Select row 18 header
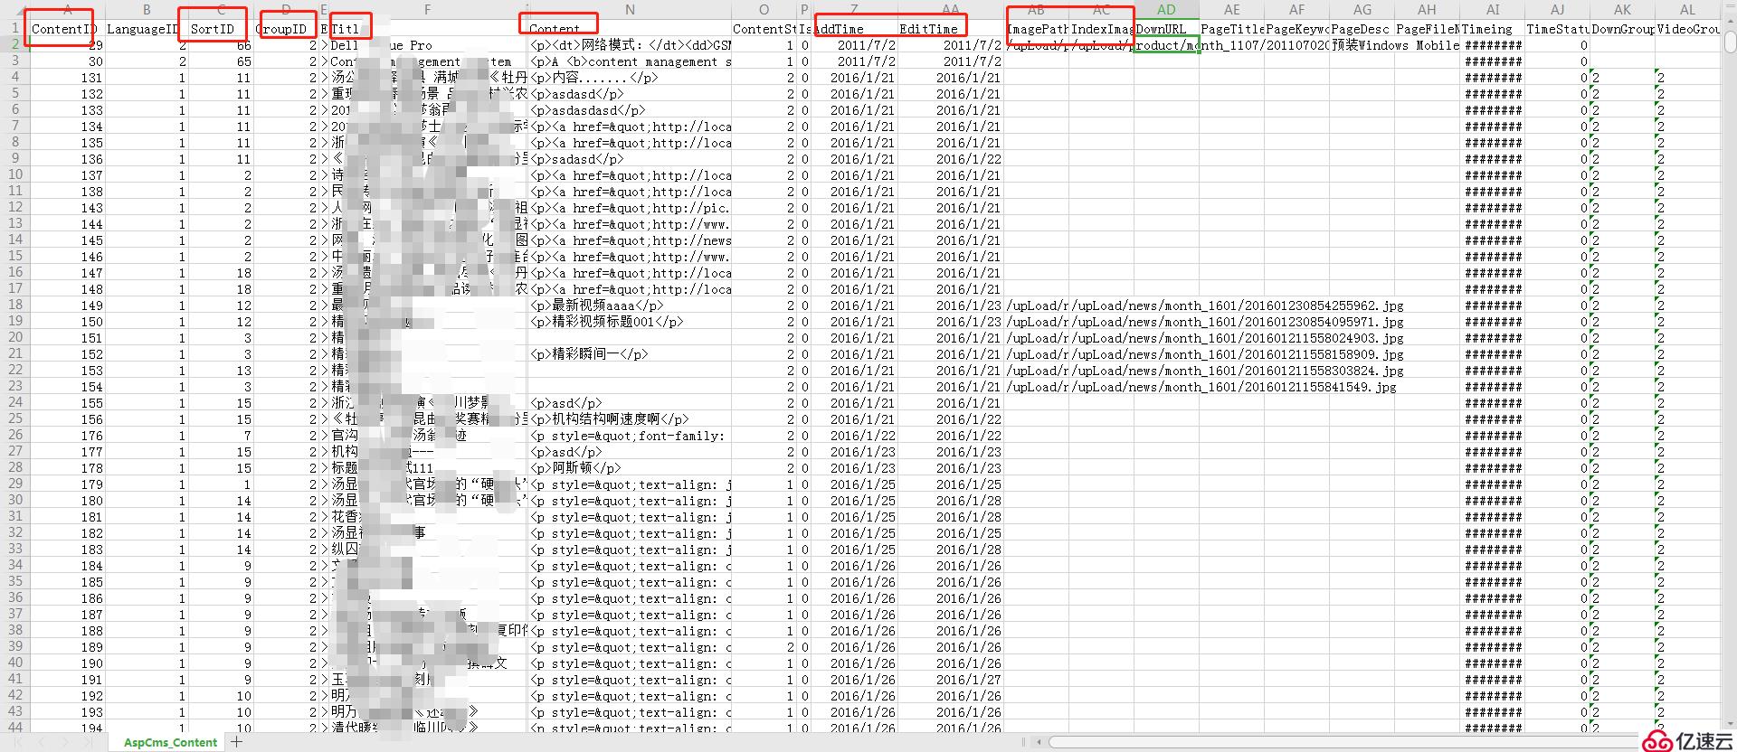The image size is (1737, 752). coord(14,305)
